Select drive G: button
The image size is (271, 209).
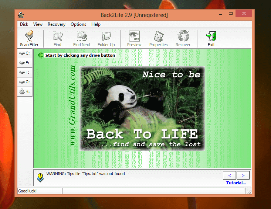coord(25,82)
